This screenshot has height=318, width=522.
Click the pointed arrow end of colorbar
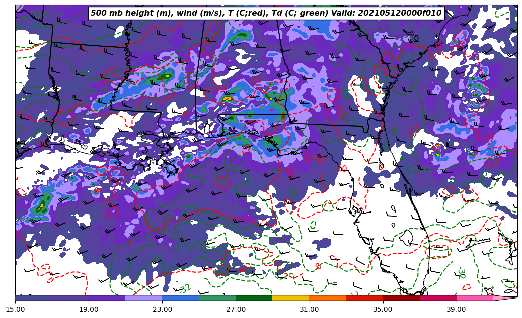click(x=508, y=298)
